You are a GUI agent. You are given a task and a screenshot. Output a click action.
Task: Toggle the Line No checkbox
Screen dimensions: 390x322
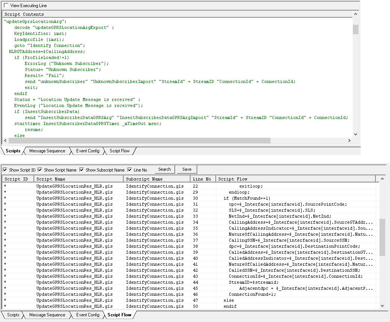click(x=130, y=170)
